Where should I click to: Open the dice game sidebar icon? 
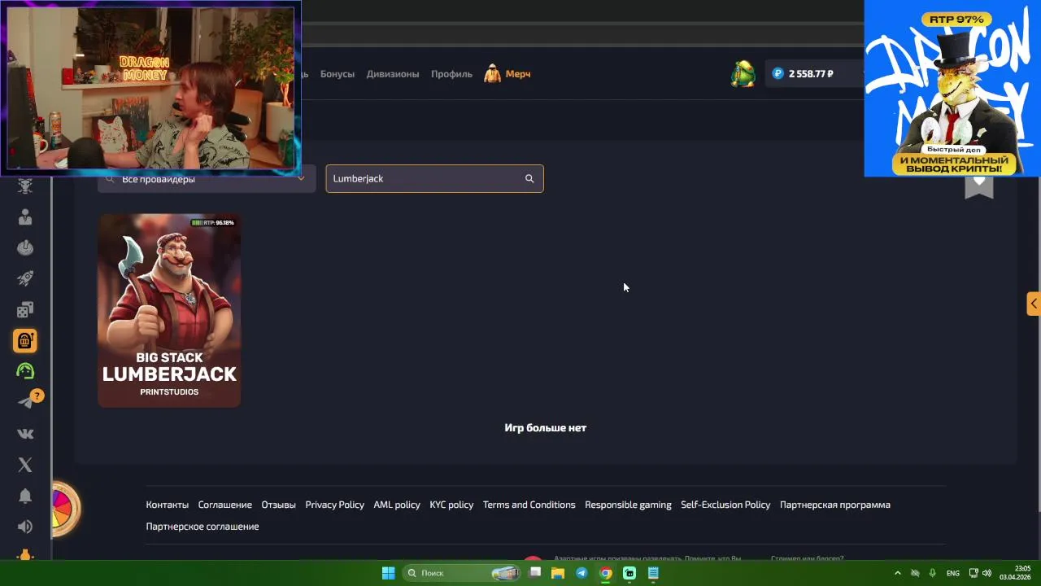[x=25, y=309]
